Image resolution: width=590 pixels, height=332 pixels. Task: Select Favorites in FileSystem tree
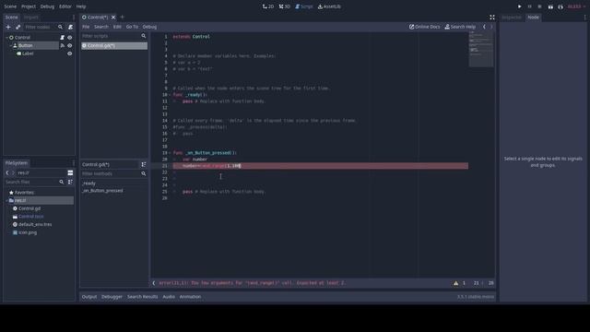(25, 193)
